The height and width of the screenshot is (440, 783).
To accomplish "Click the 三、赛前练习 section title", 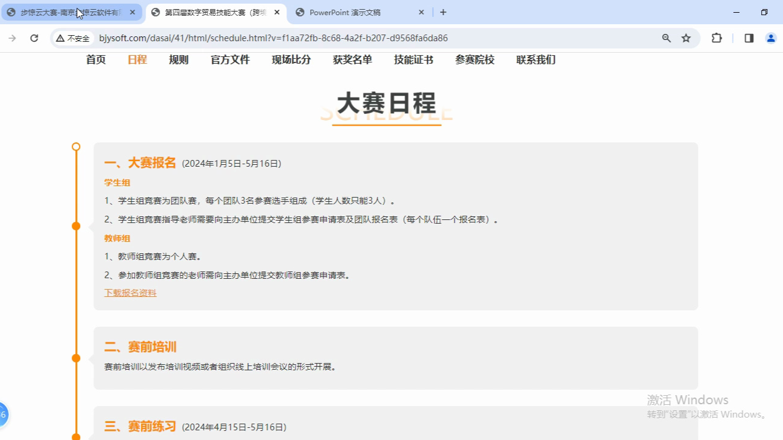I will (140, 427).
